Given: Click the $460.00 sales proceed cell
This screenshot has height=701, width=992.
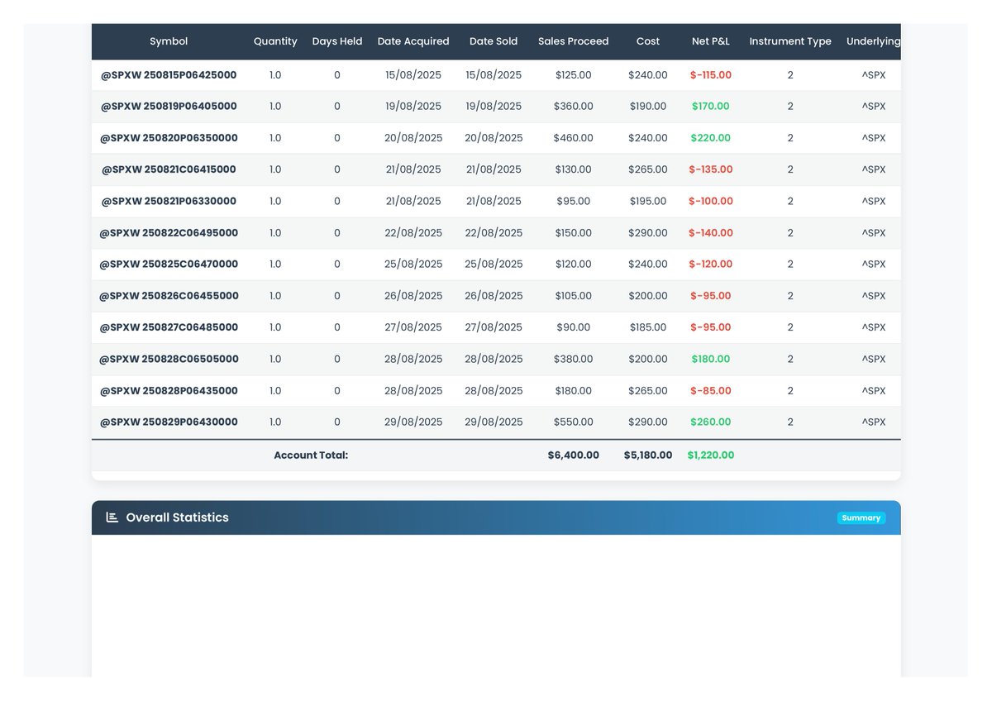Looking at the screenshot, I should tap(573, 138).
